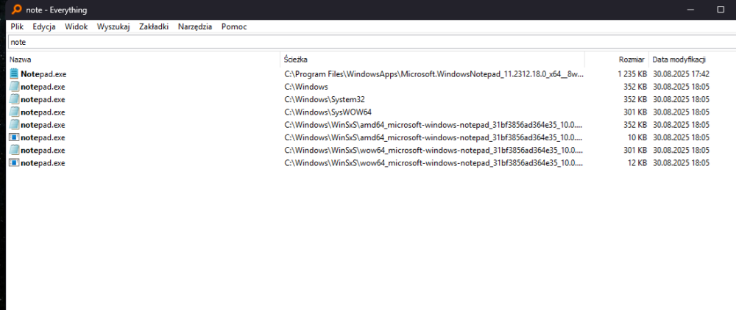The image size is (736, 310).
Task: Open the Pomoc menu
Action: tap(234, 26)
